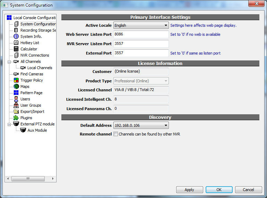Click the External Port input field
Viewport: 267px width, 198px height.
pos(141,53)
